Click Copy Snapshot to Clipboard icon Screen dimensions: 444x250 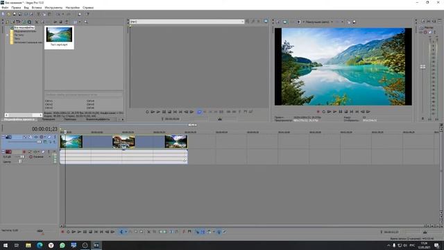[x=348, y=22]
